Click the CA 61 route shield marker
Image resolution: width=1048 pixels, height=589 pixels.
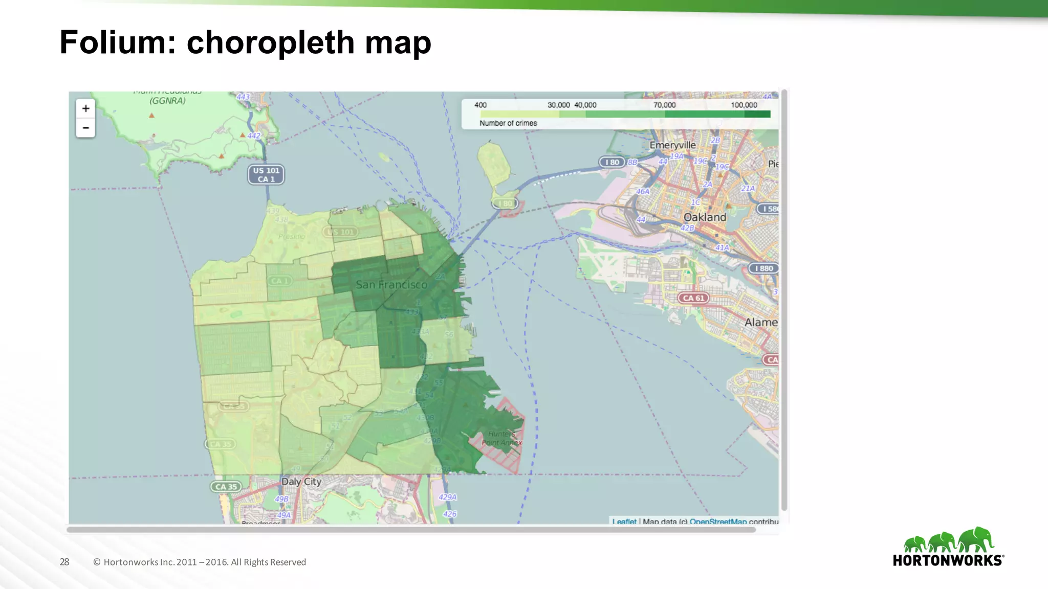[x=693, y=298]
